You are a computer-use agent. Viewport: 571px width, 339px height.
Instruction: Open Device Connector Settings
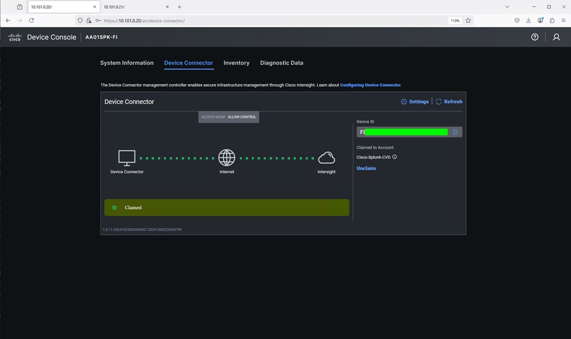pos(415,101)
